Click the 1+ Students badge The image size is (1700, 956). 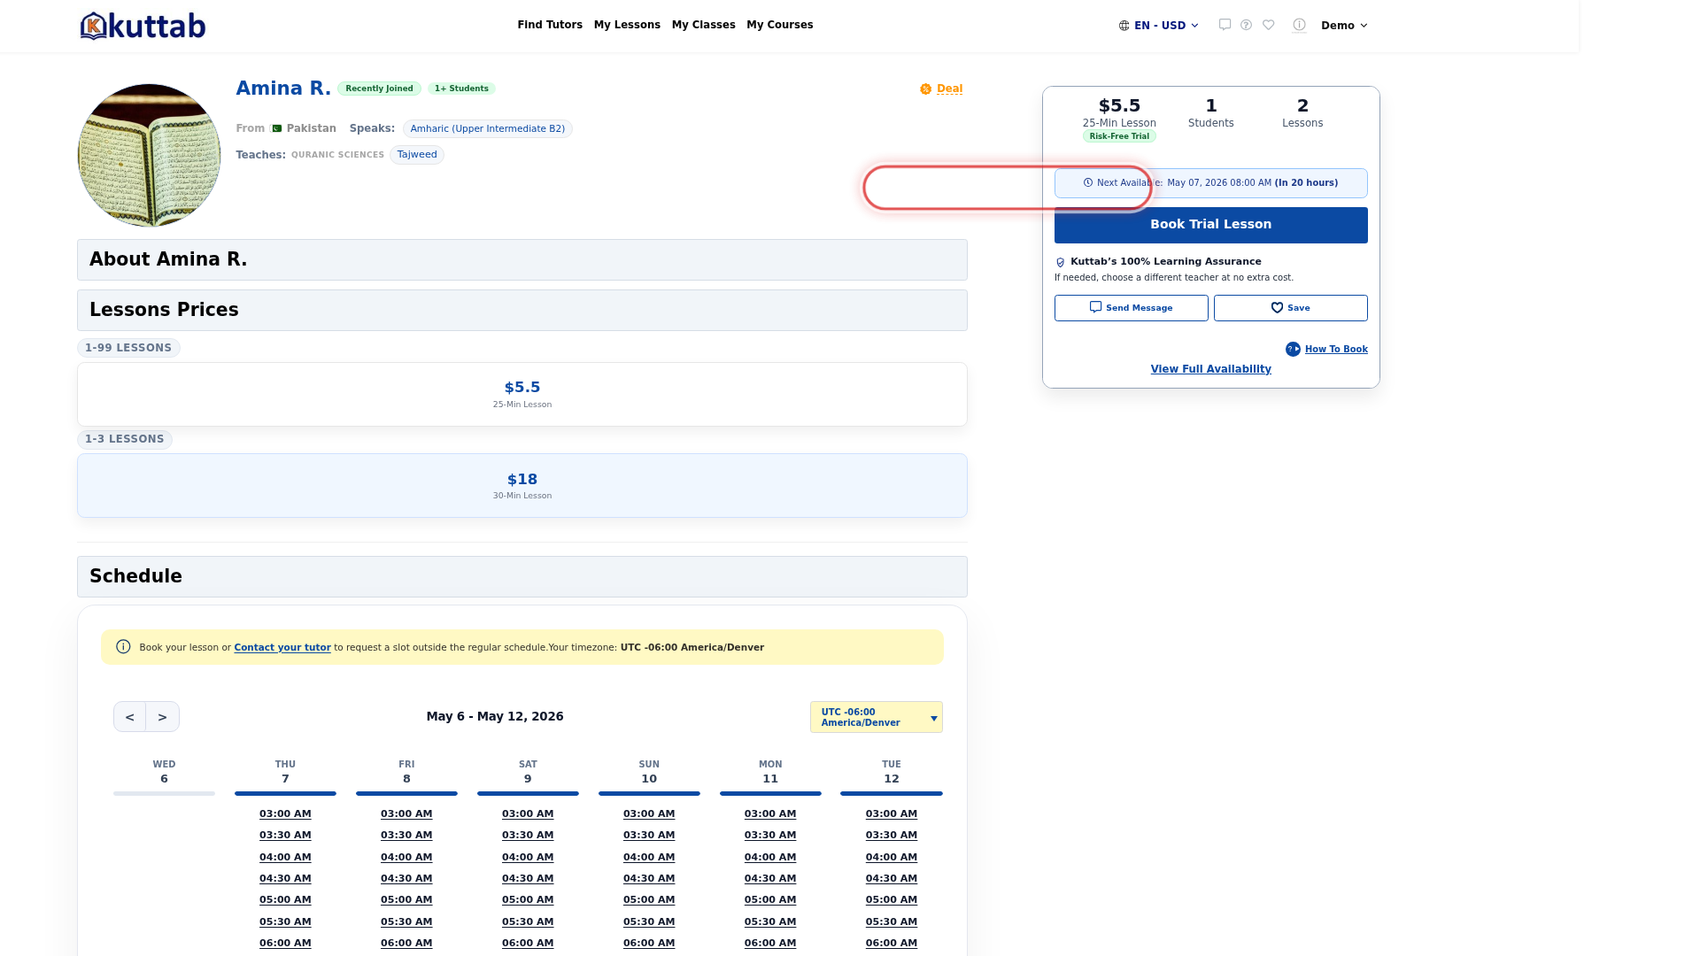coord(461,89)
